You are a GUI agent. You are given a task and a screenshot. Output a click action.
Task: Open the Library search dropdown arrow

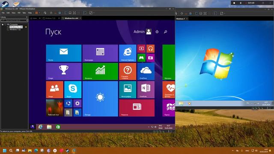27,20
